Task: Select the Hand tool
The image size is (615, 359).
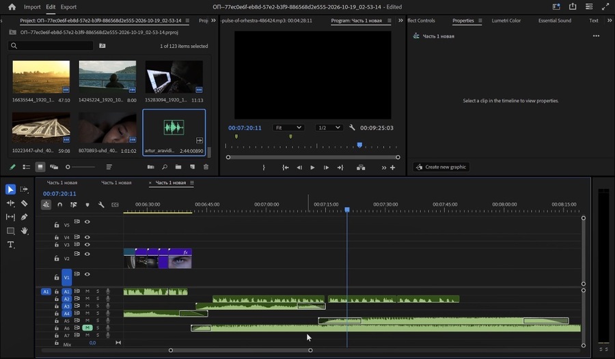Action: pos(25,231)
